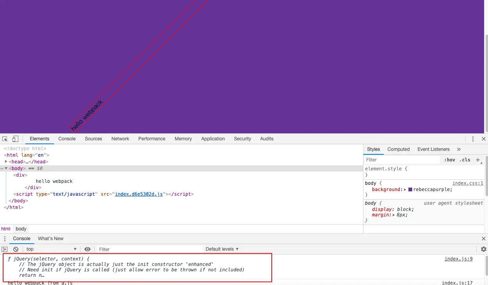Focus the Styles filter field

[402, 160]
